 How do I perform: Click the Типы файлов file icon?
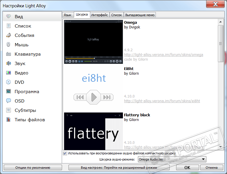point(9,120)
